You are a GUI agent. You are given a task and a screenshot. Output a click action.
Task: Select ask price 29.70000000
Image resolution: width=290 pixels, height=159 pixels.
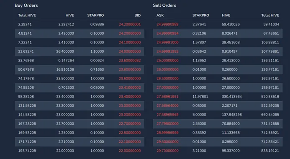point(167,151)
